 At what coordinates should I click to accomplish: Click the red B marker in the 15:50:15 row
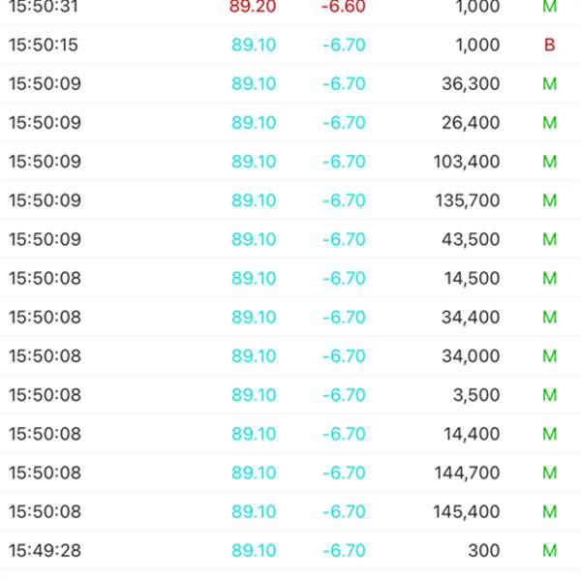point(550,46)
